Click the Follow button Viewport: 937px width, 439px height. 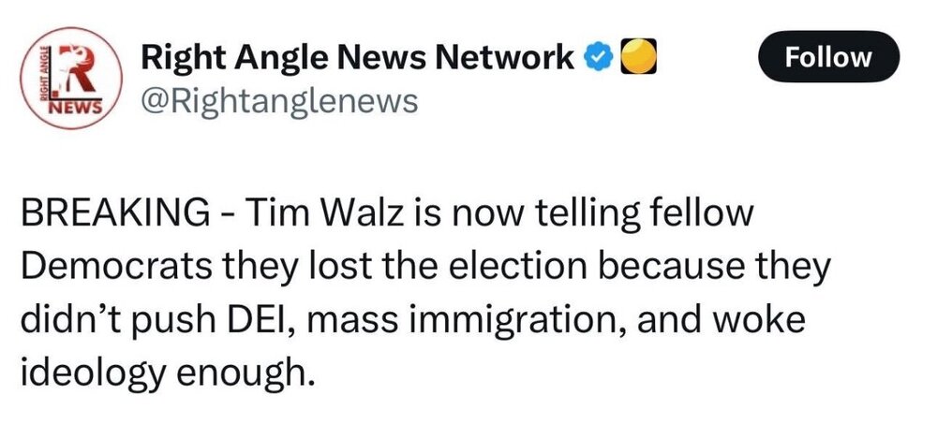(827, 58)
